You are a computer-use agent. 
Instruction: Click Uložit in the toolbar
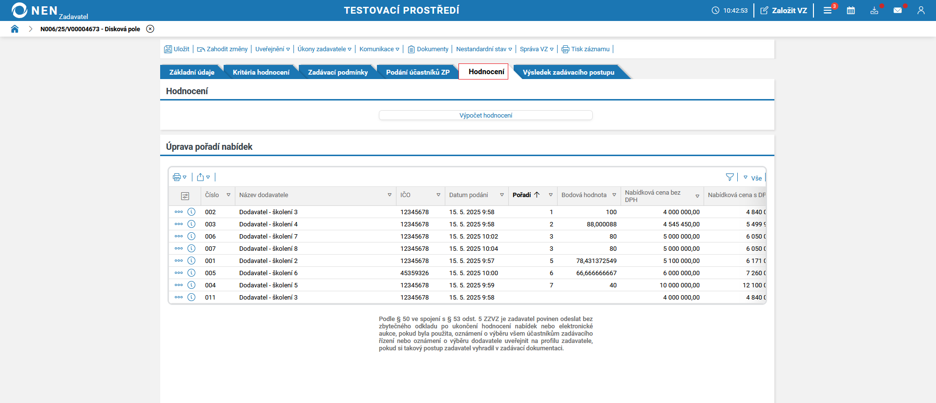(177, 49)
